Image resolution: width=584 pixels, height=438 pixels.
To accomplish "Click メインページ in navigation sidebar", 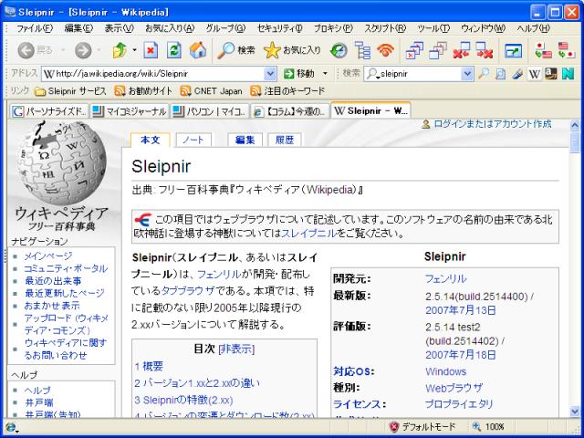I will [x=48, y=255].
